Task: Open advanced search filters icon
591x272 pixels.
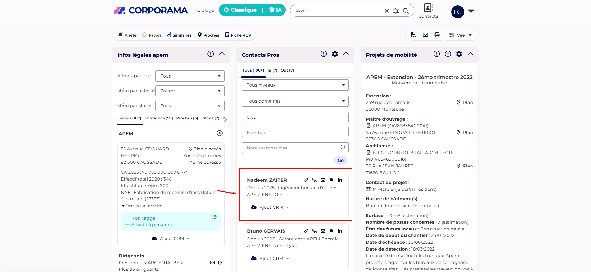Action: point(396,11)
